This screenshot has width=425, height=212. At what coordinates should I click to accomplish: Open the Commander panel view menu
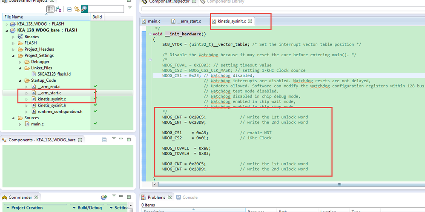pyautogui.click(x=114, y=195)
